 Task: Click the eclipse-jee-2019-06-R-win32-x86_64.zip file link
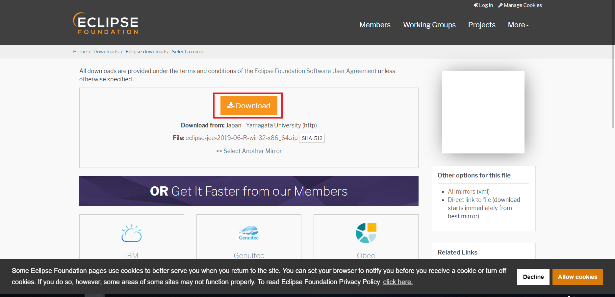242,138
